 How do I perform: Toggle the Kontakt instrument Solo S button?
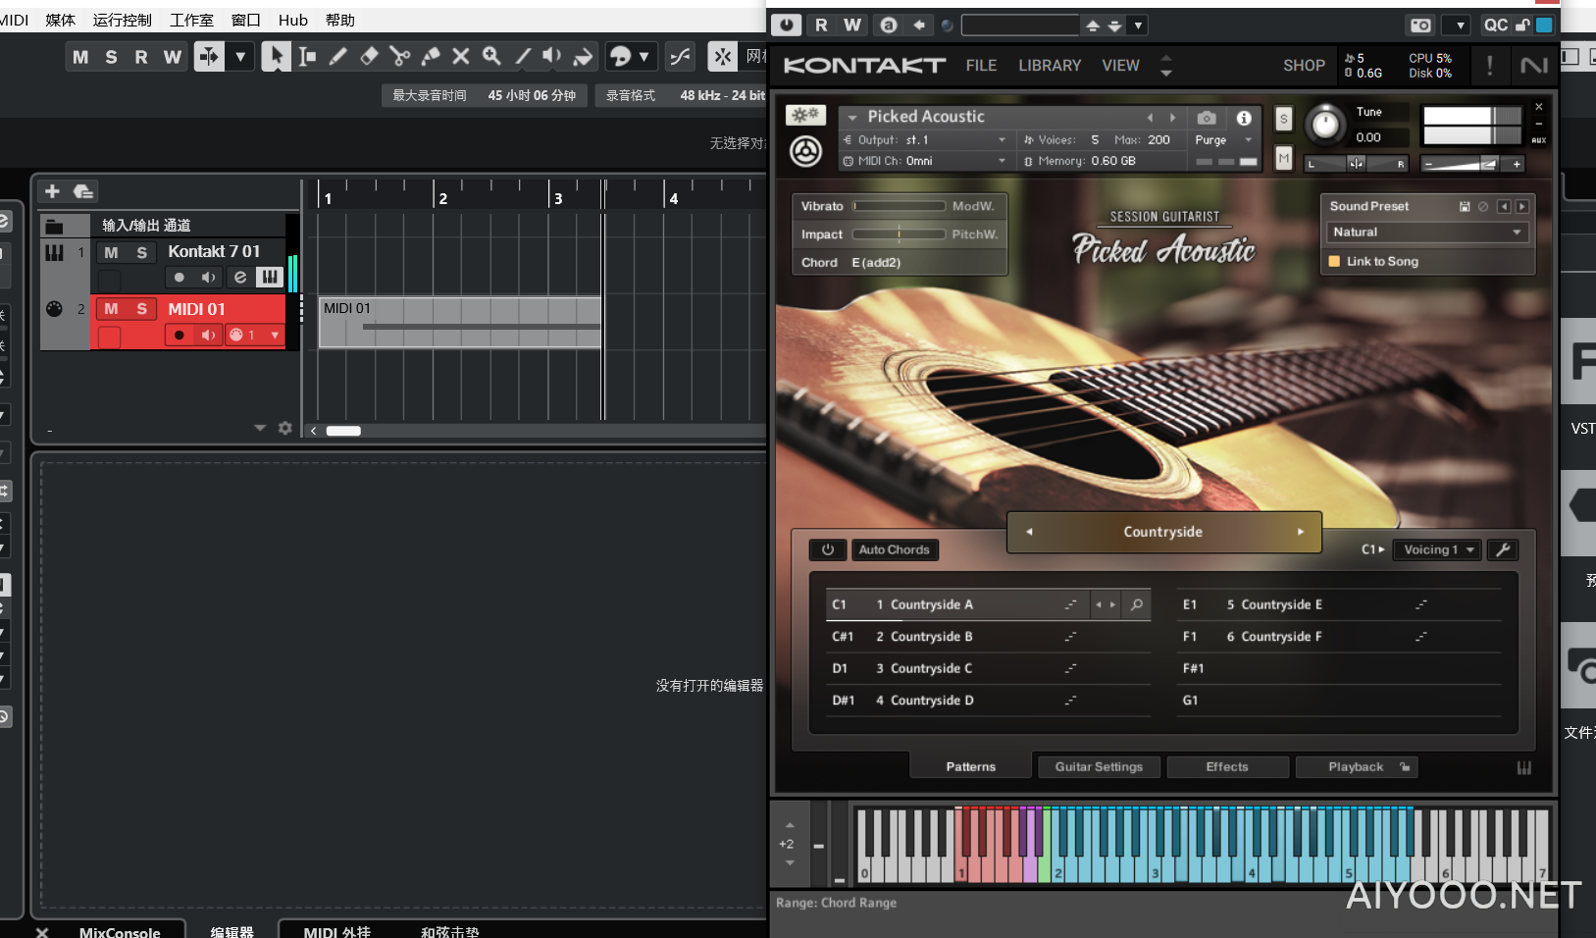coord(1283,119)
